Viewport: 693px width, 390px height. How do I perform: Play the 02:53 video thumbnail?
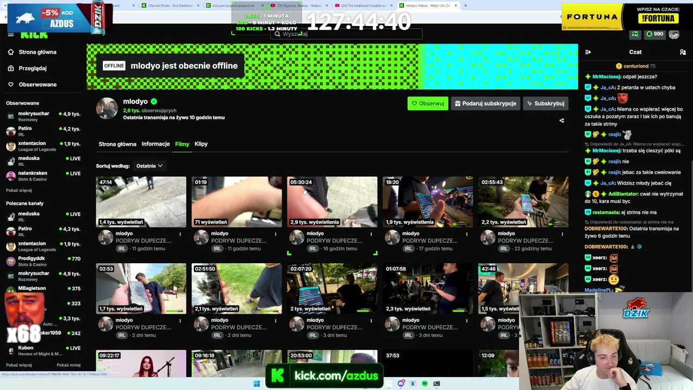coord(141,288)
